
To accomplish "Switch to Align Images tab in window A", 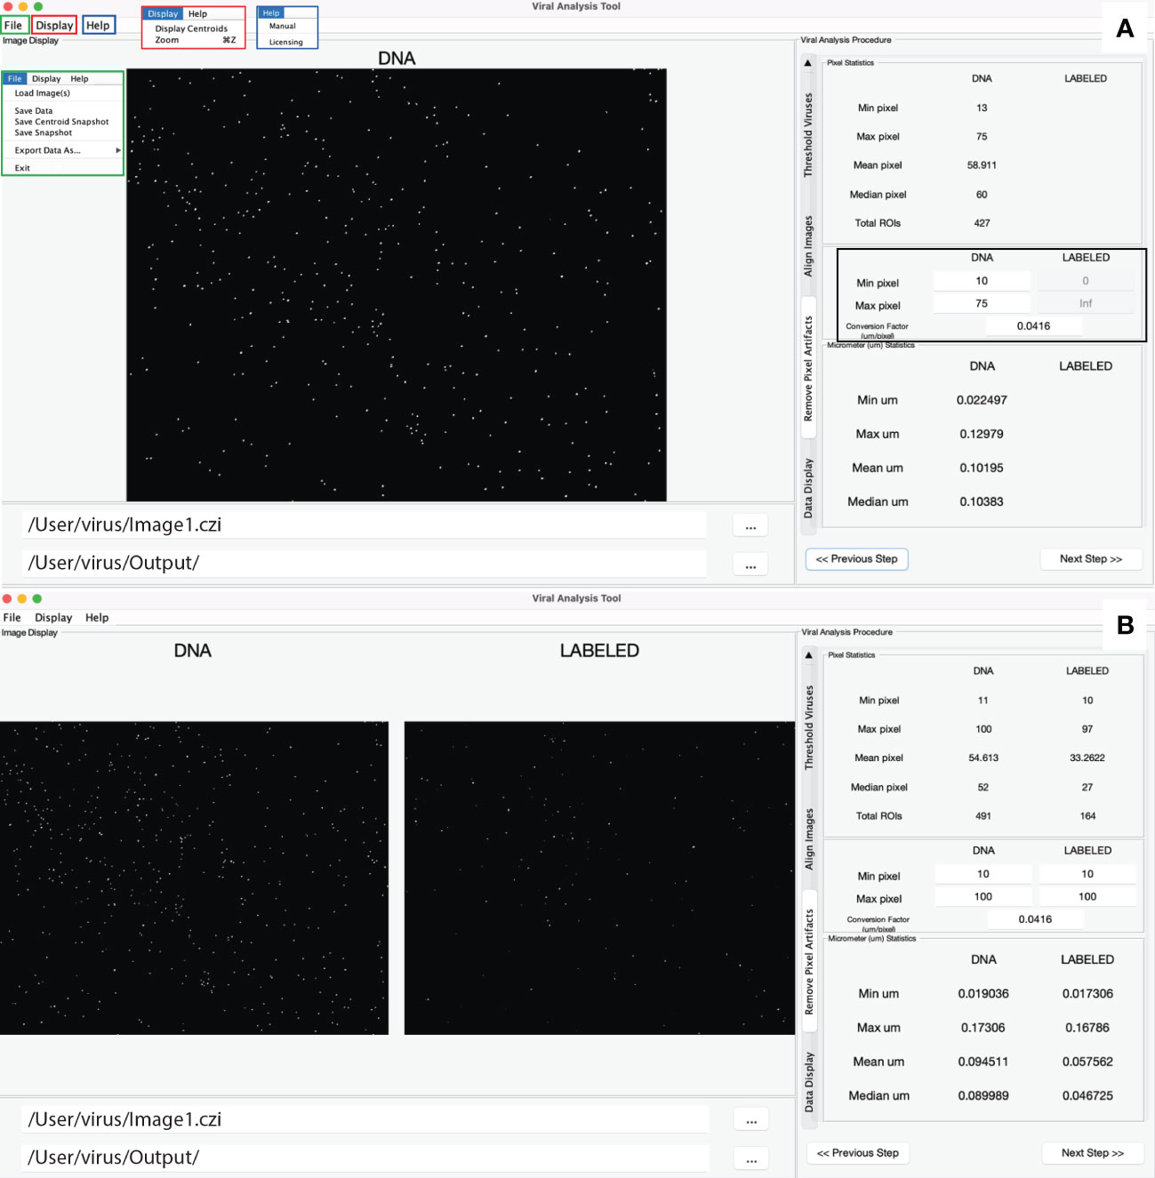I will pos(808,246).
